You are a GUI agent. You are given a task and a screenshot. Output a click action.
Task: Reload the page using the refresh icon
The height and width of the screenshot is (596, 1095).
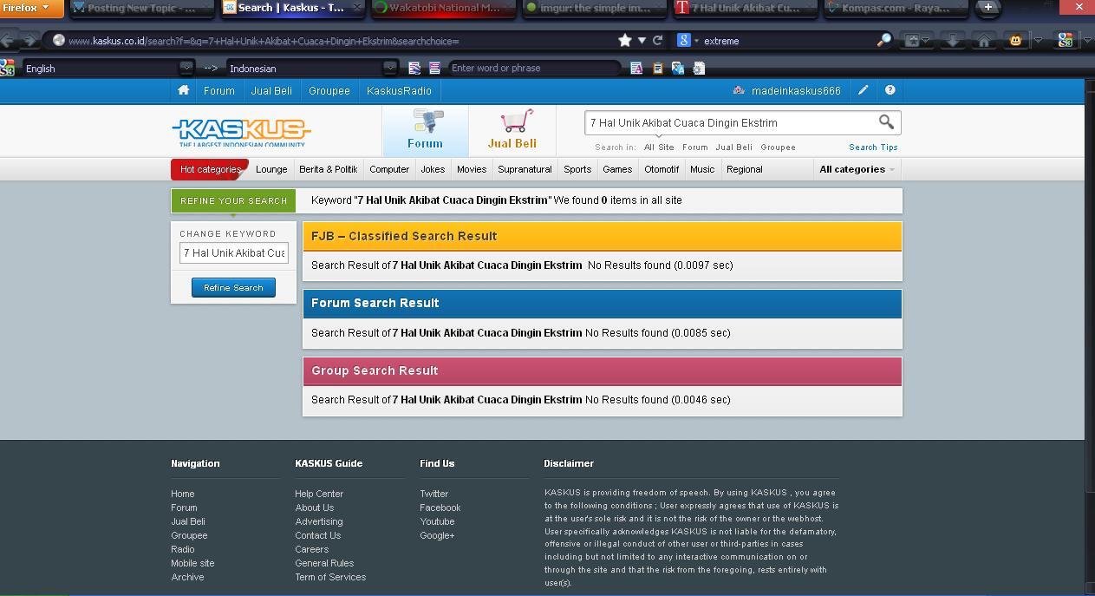click(657, 40)
